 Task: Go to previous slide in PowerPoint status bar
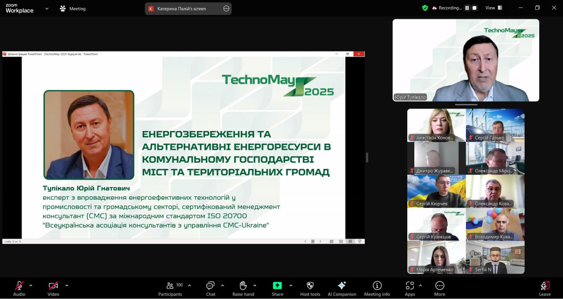tap(306, 241)
